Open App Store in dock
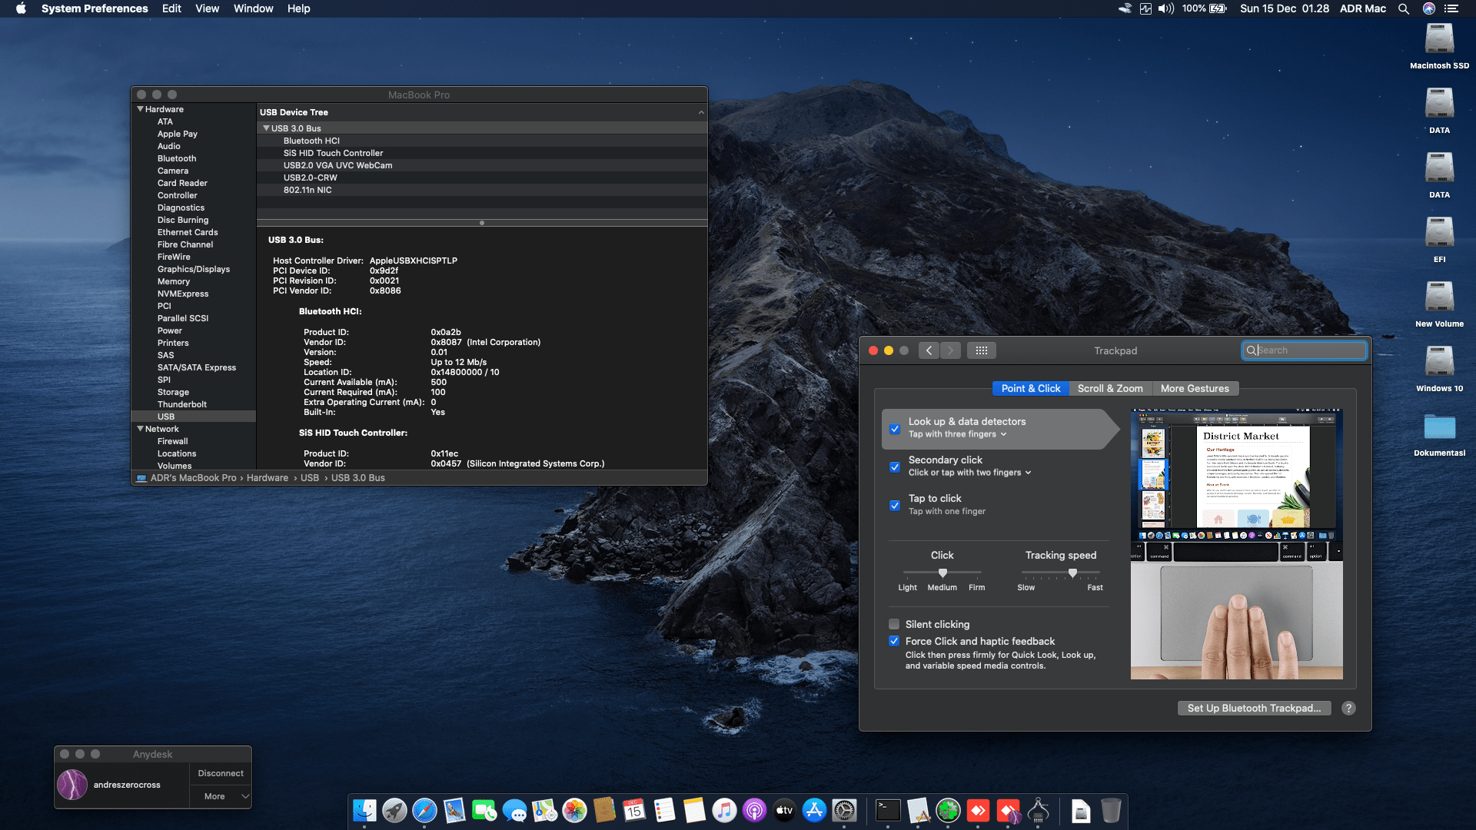This screenshot has height=830, width=1476. (x=814, y=810)
